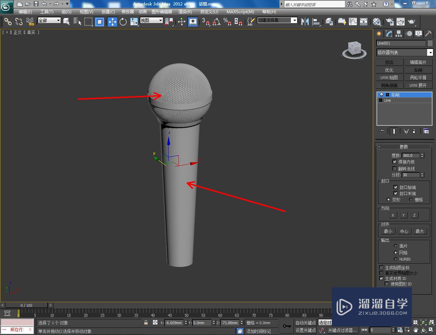Toggle the Window/Crossing selection icon
436x335 pixels.
(x=99, y=22)
